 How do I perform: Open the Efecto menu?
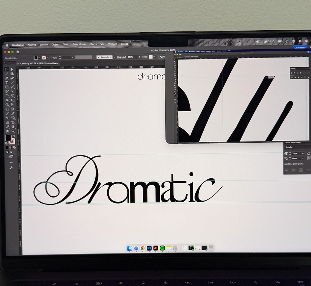point(93,44)
